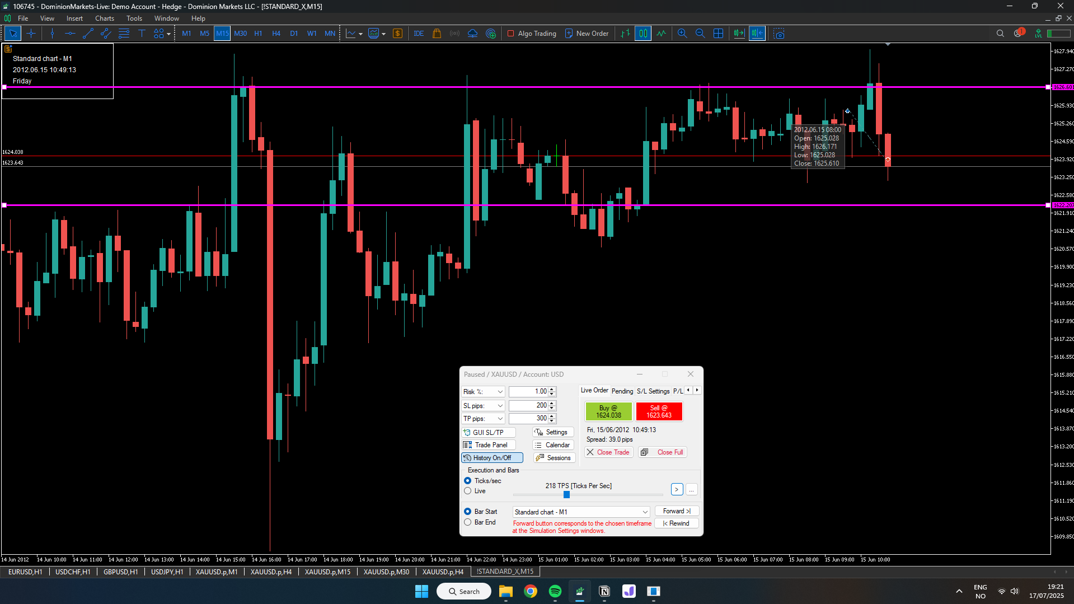Open the TP pips dropdown

pyautogui.click(x=483, y=419)
